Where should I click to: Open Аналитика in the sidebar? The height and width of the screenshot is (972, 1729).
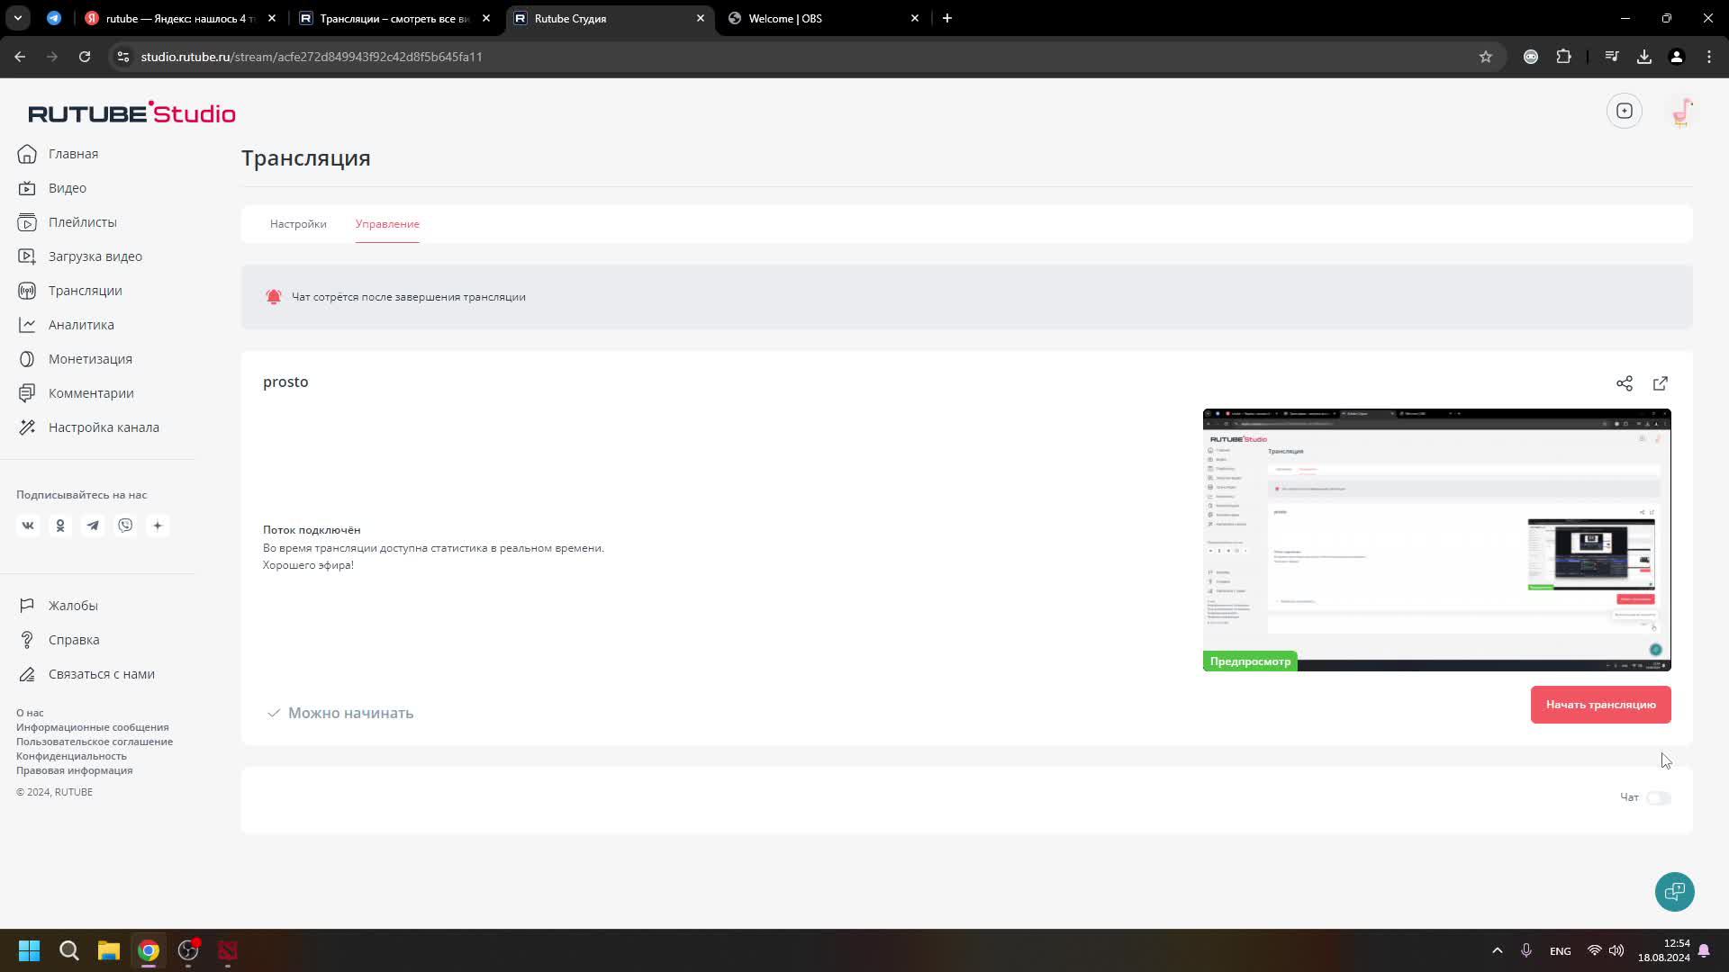[x=81, y=325]
